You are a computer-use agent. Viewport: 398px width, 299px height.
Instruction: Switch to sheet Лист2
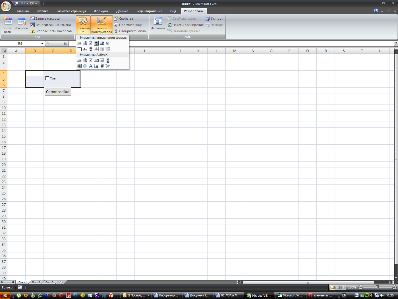point(36,282)
